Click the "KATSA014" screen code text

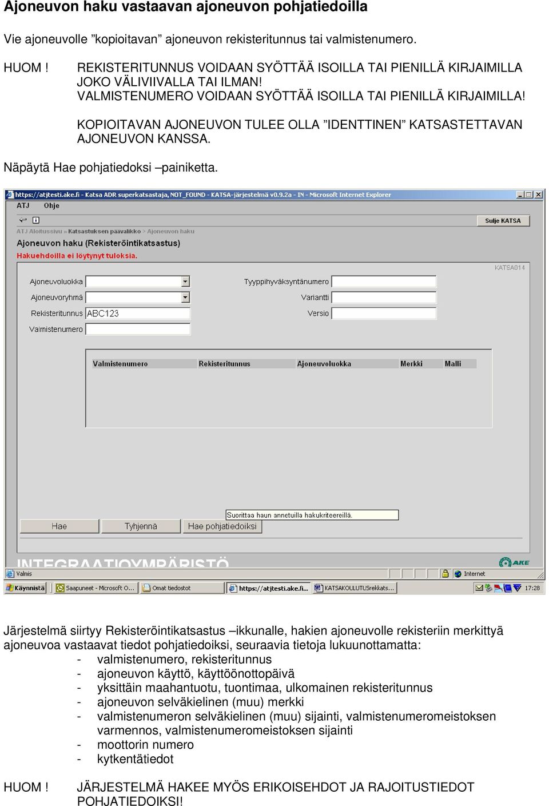tap(510, 268)
